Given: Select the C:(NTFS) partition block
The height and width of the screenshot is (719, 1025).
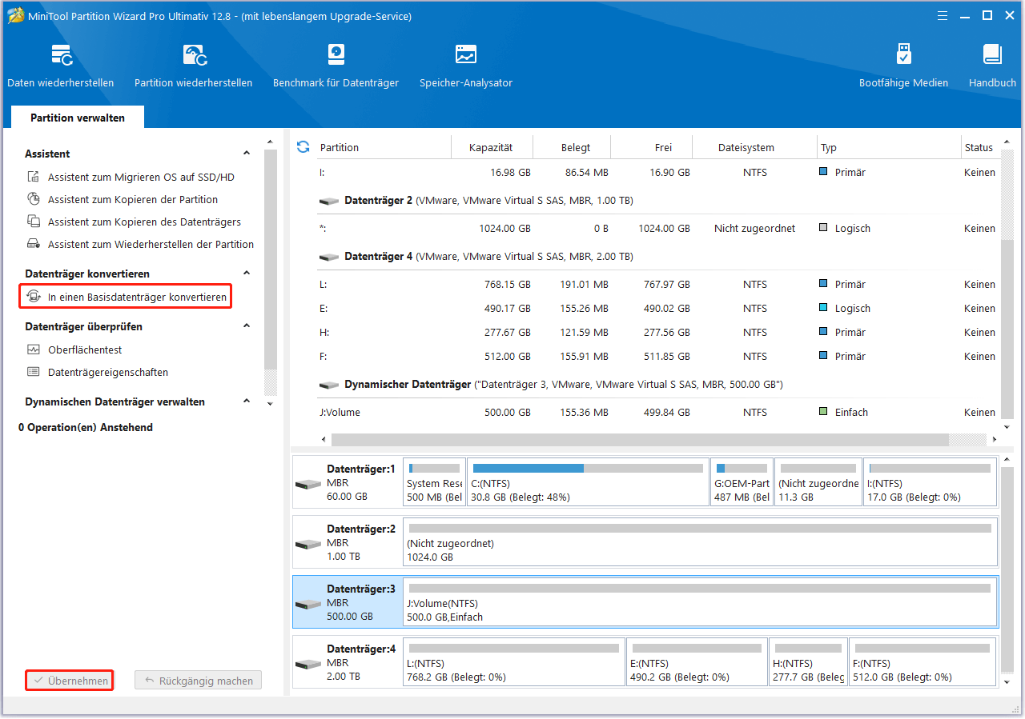Looking at the screenshot, I should pos(589,482).
